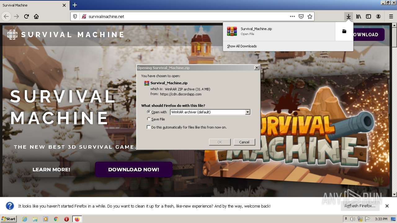
Task: Launch Opera from taskbar
Action: (66, 219)
